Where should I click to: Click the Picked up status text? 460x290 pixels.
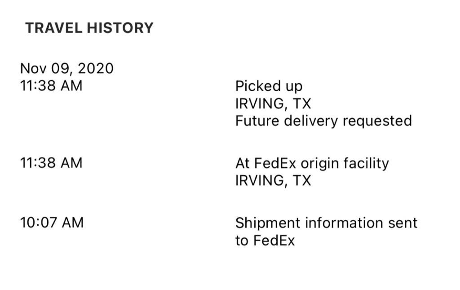[269, 86]
